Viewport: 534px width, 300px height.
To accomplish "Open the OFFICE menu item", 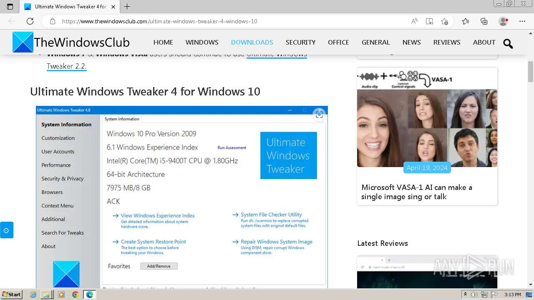I will [x=338, y=42].
